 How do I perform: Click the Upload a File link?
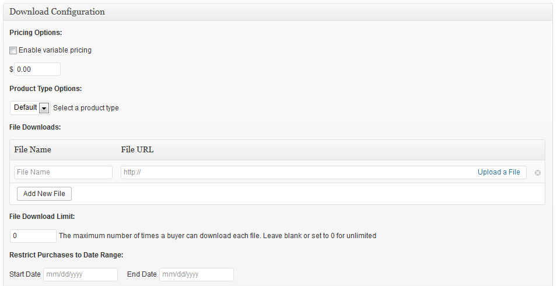point(499,172)
